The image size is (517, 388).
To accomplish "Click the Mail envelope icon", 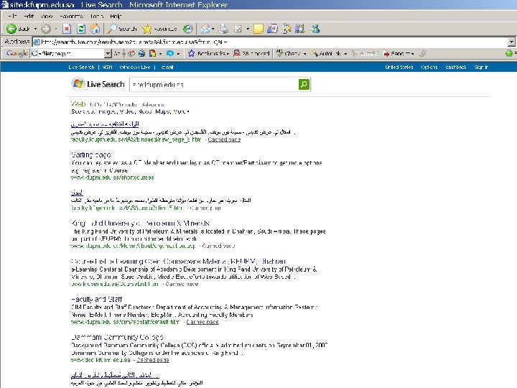I will pos(206,29).
